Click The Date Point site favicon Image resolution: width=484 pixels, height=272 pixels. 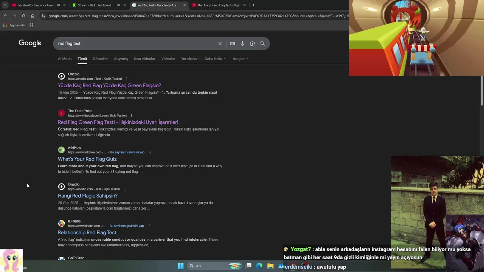point(61,113)
